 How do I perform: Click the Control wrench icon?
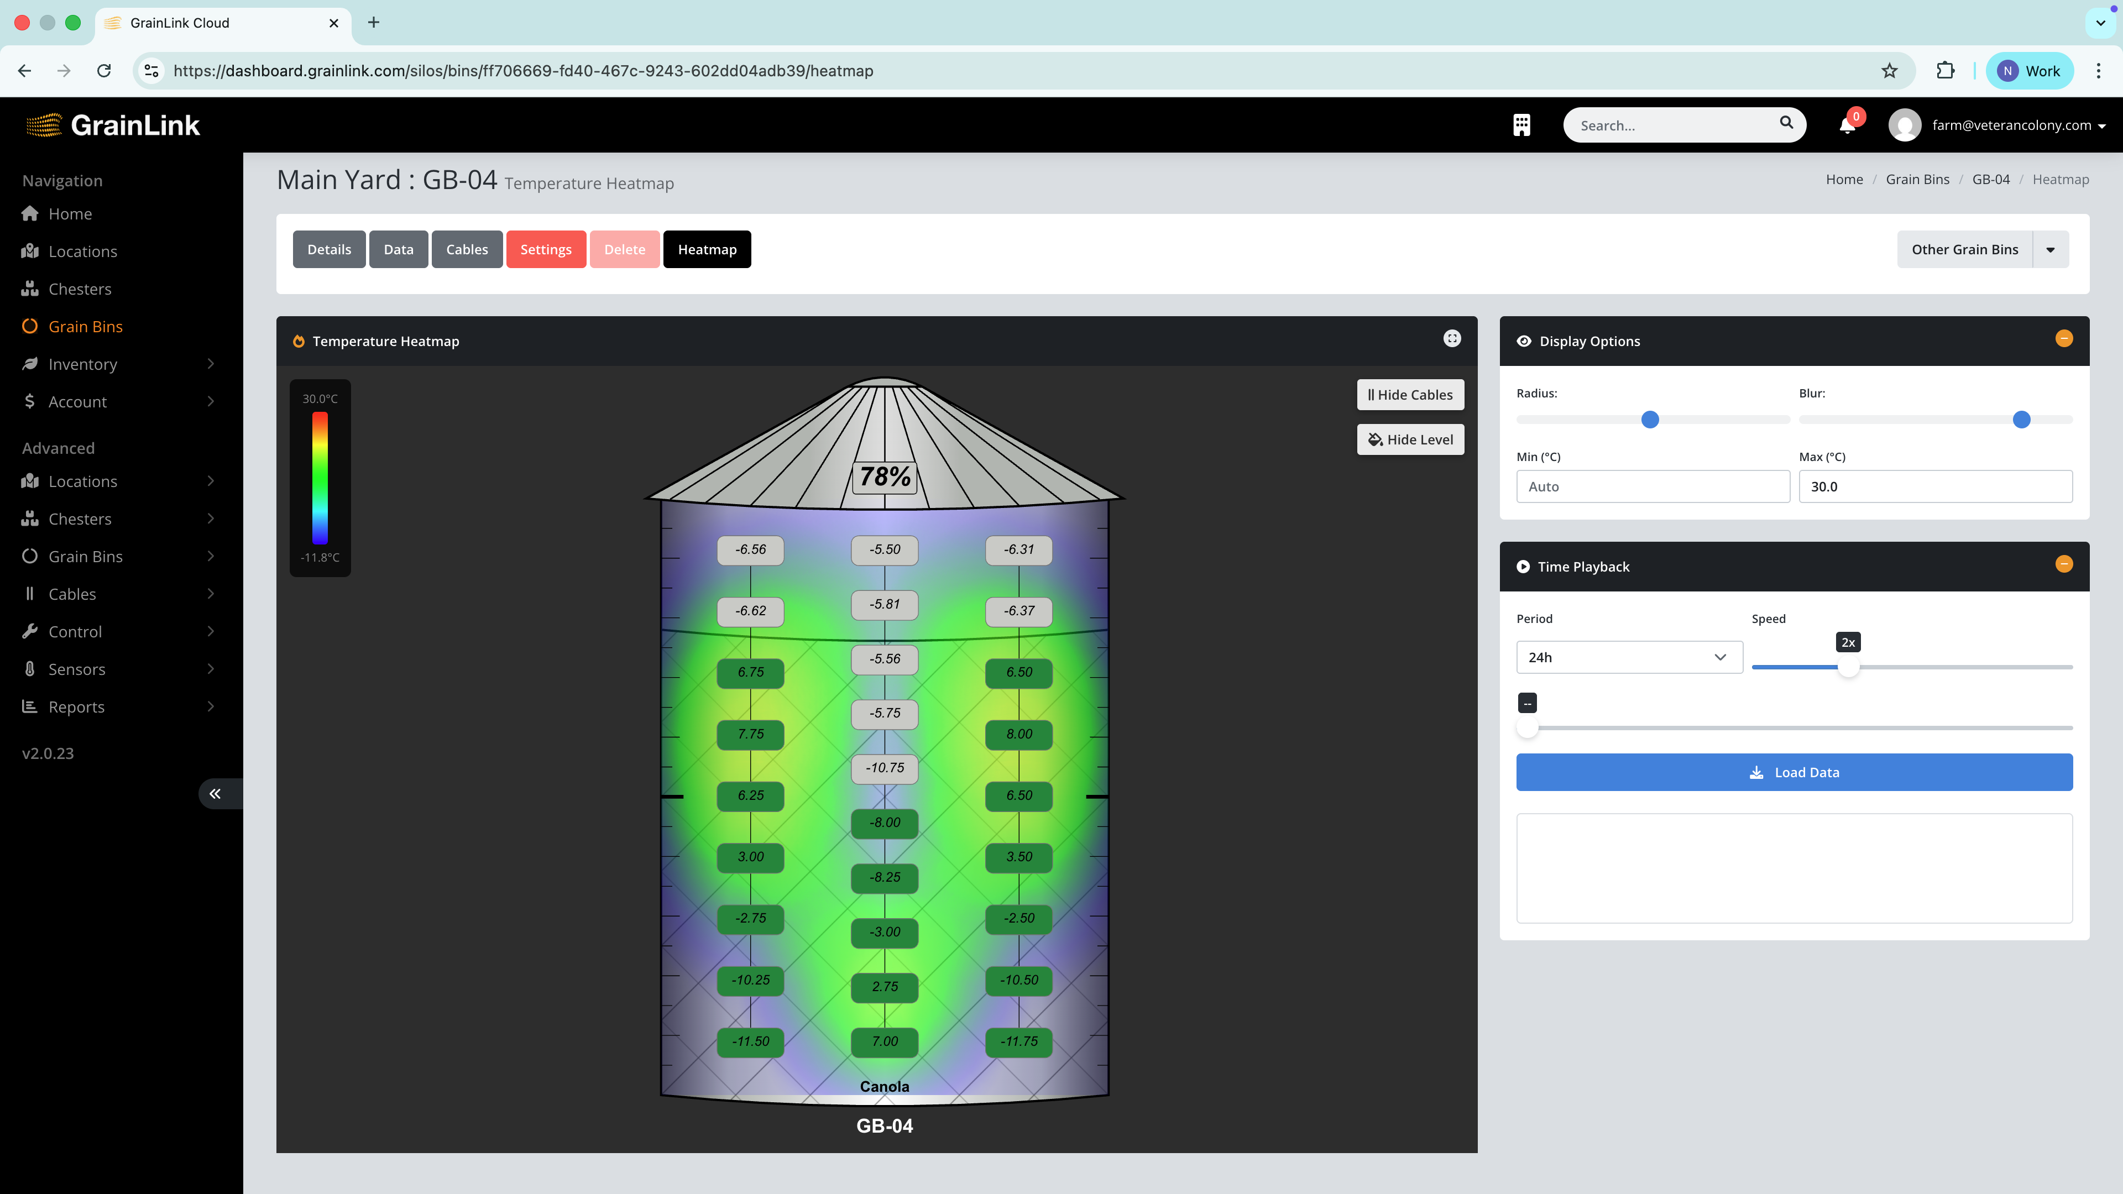tap(30, 631)
